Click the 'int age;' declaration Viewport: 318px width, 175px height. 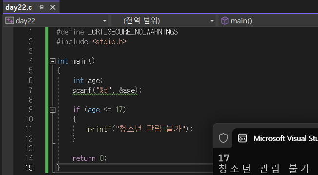click(x=88, y=81)
